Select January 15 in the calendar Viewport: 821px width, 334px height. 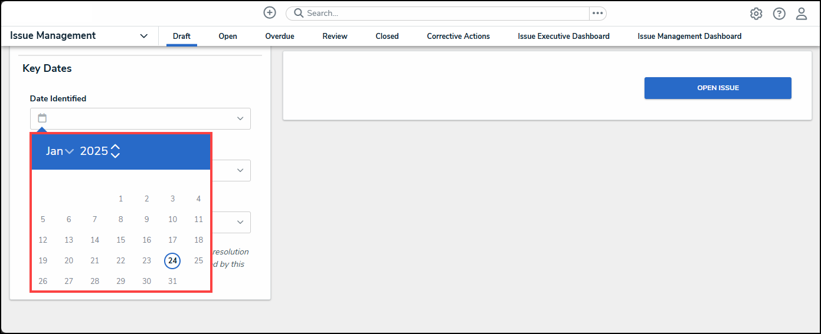point(121,240)
